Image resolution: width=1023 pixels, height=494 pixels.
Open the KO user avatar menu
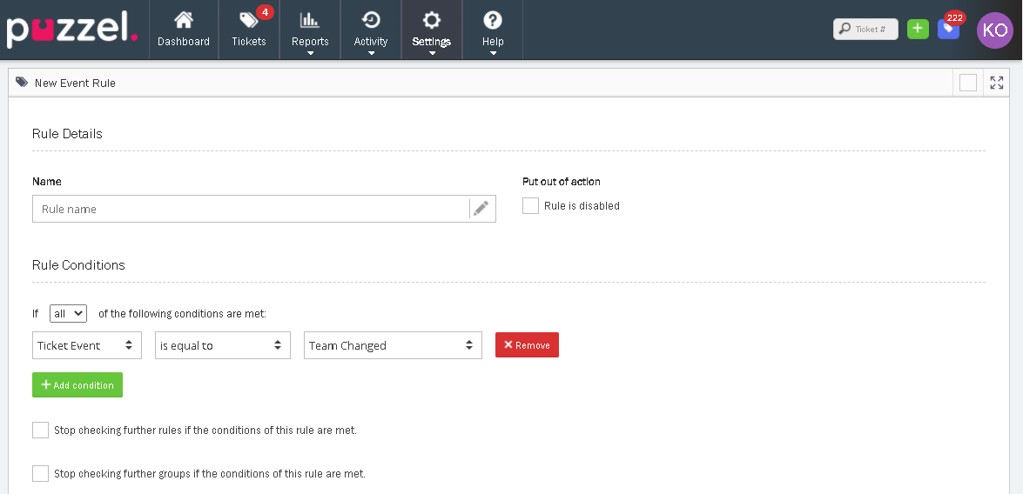tap(994, 30)
